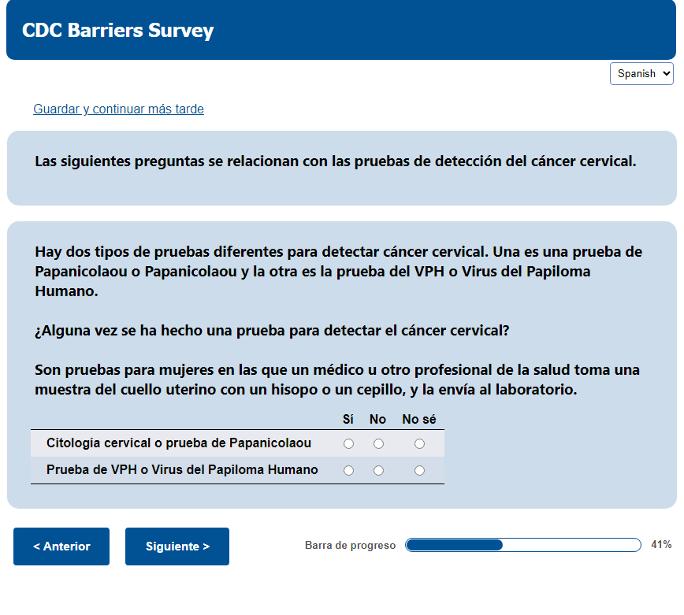
Task: Open the Spanish language dropdown
Action: click(641, 73)
